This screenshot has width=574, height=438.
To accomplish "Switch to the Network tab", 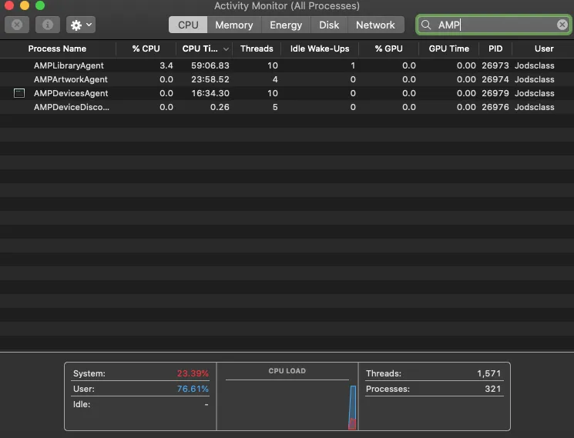I will pos(375,25).
